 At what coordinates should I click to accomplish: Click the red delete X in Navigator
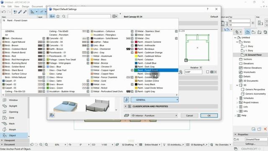[x=265, y=129]
